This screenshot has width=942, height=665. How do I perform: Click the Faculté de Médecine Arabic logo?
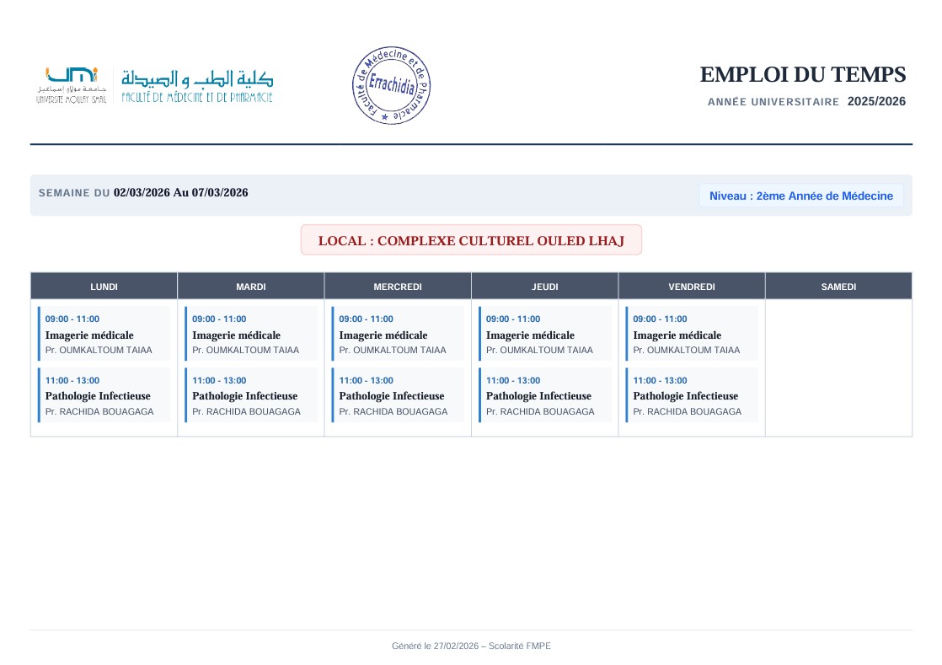197,85
